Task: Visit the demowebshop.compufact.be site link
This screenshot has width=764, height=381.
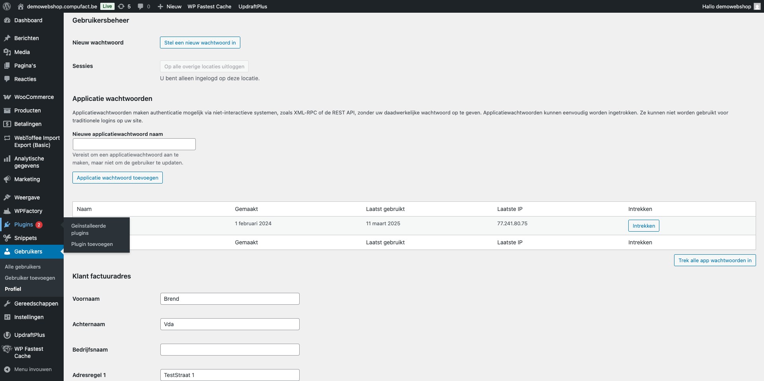Action: click(62, 6)
